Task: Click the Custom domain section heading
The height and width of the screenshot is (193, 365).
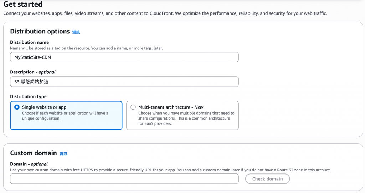Action: click(x=33, y=153)
